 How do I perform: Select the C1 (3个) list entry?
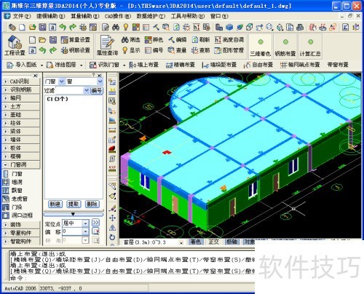[x=58, y=99]
